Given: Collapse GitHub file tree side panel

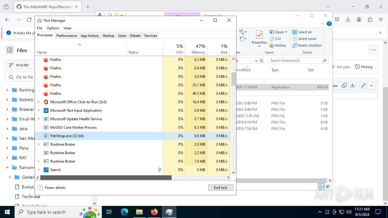Looking at the screenshot, I should click(x=10, y=50).
